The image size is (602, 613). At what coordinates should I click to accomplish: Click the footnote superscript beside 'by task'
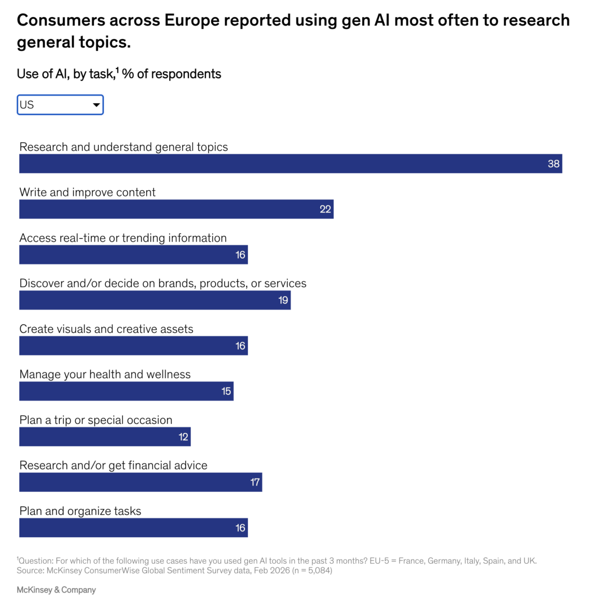[x=117, y=70]
